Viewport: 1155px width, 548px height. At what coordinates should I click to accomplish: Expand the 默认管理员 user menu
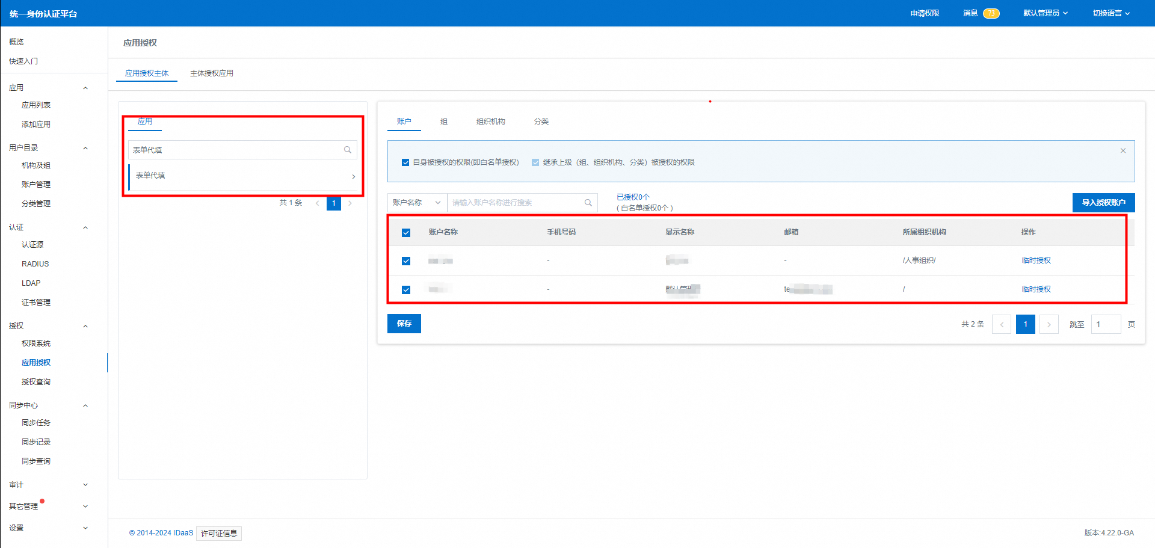pyautogui.click(x=1045, y=13)
